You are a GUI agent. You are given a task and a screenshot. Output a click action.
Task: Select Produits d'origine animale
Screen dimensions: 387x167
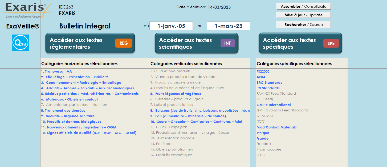(176, 82)
